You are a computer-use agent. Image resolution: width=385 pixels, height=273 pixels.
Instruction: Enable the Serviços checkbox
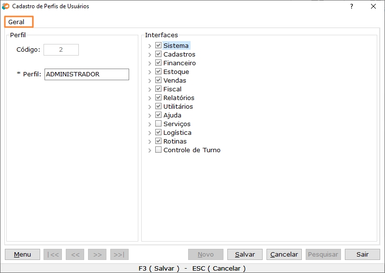coord(158,124)
